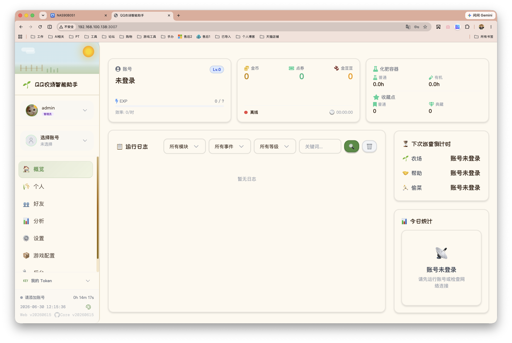Click the hourglass icon by 下次巡查倒计时
Viewport: 512px width, 343px height.
[405, 144]
